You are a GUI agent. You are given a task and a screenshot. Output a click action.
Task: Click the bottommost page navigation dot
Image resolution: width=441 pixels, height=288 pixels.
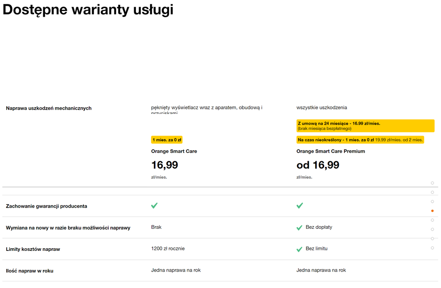432,248
